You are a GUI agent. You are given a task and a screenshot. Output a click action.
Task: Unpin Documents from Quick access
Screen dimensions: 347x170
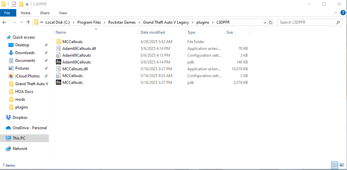pyautogui.click(x=46, y=60)
